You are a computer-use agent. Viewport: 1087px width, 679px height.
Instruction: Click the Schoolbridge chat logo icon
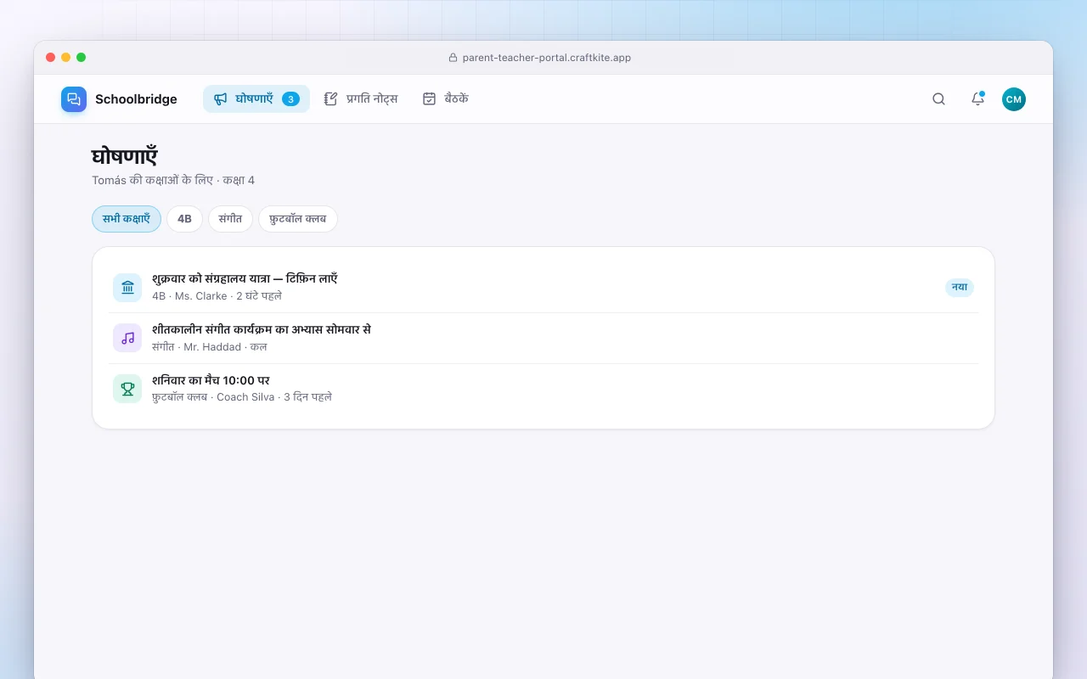74,99
